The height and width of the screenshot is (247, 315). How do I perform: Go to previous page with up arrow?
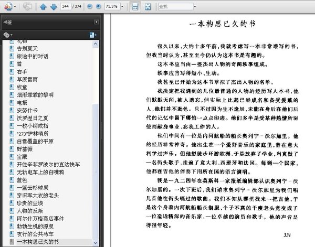click(43, 7)
